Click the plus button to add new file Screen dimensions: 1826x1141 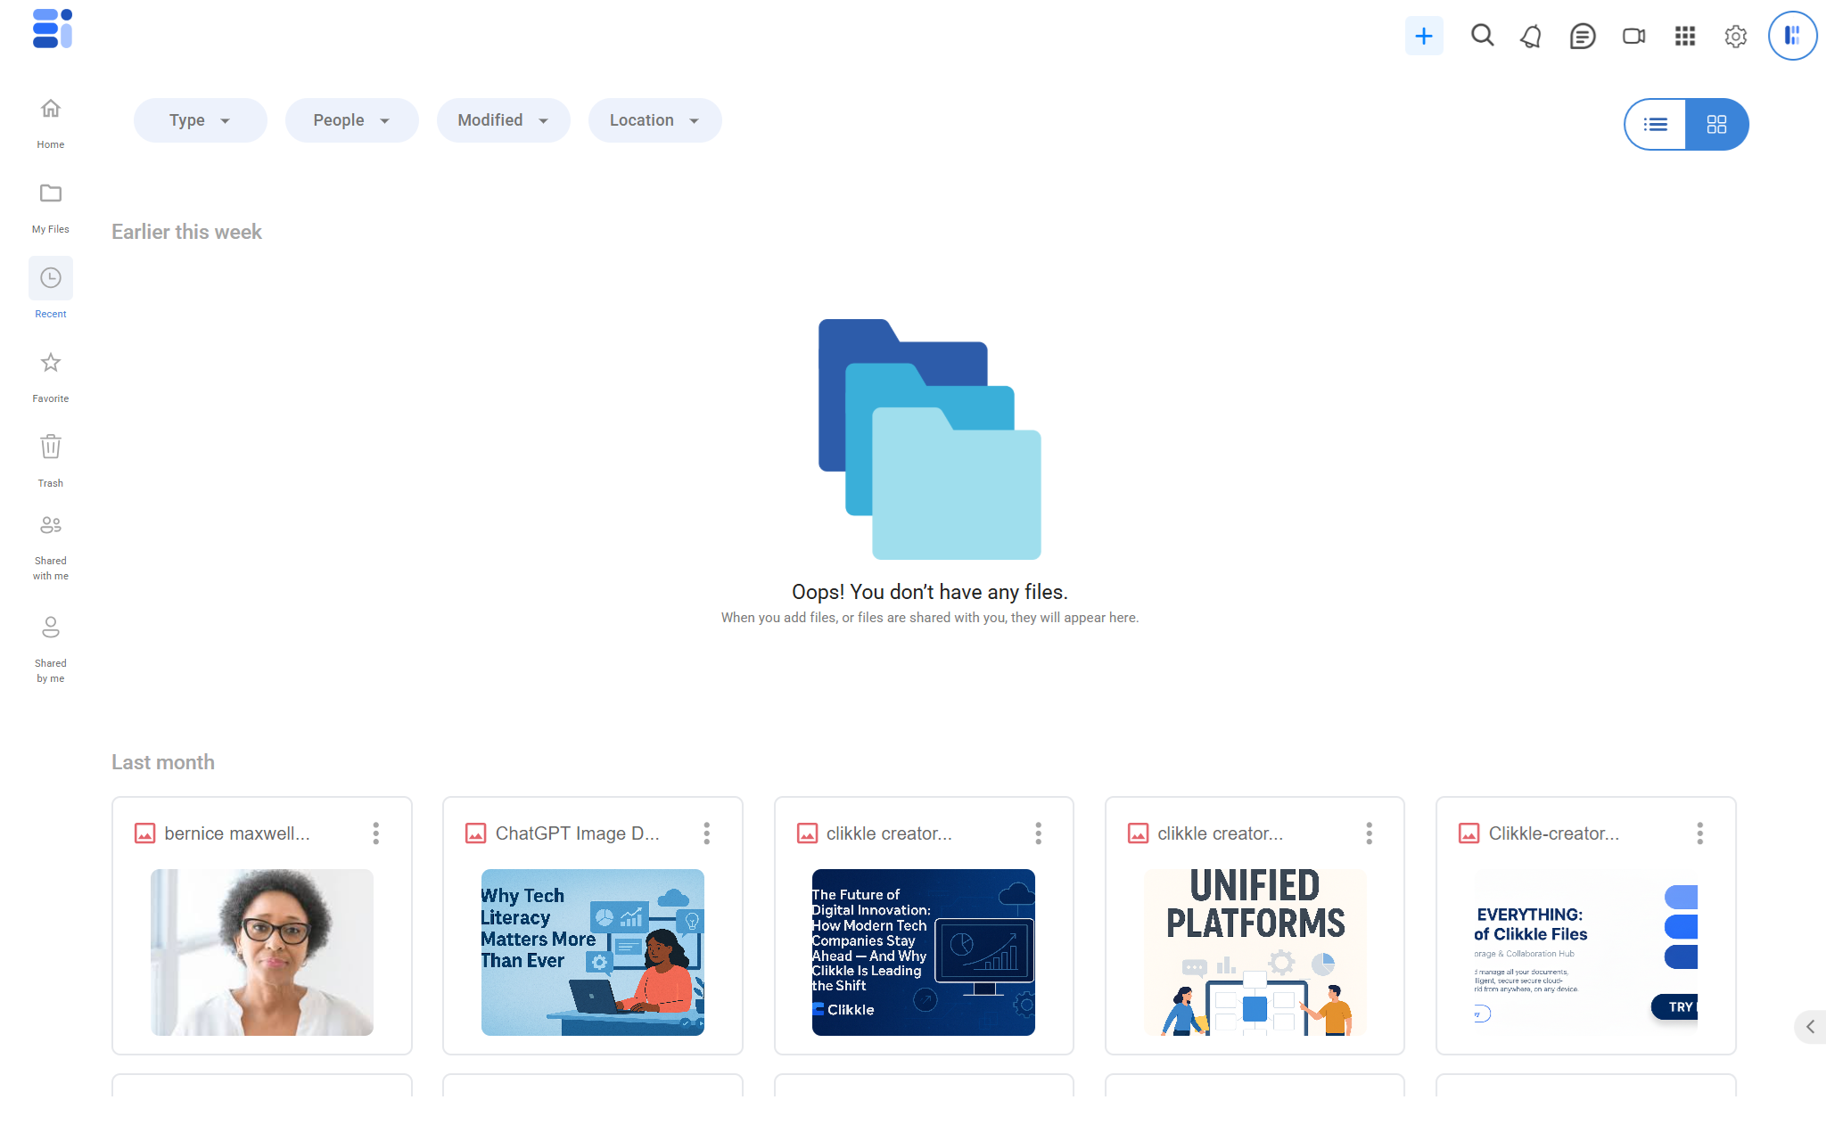pos(1424,36)
